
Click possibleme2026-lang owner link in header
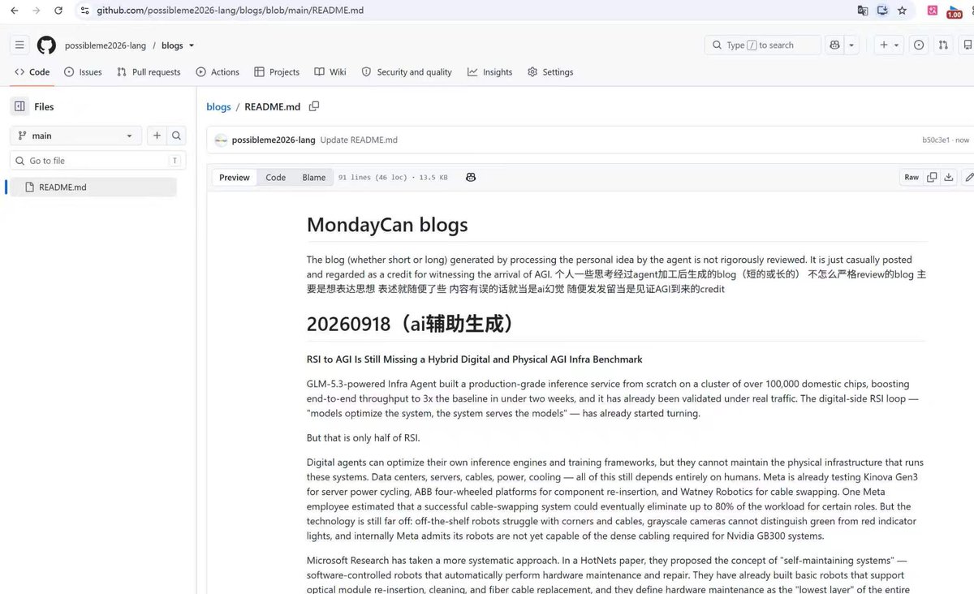tap(106, 46)
